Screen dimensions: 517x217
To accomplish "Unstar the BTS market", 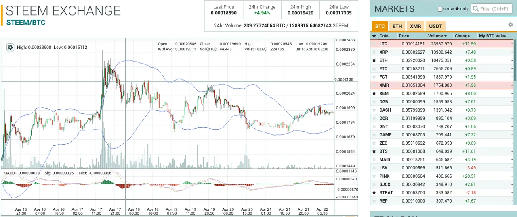I will pos(374,151).
